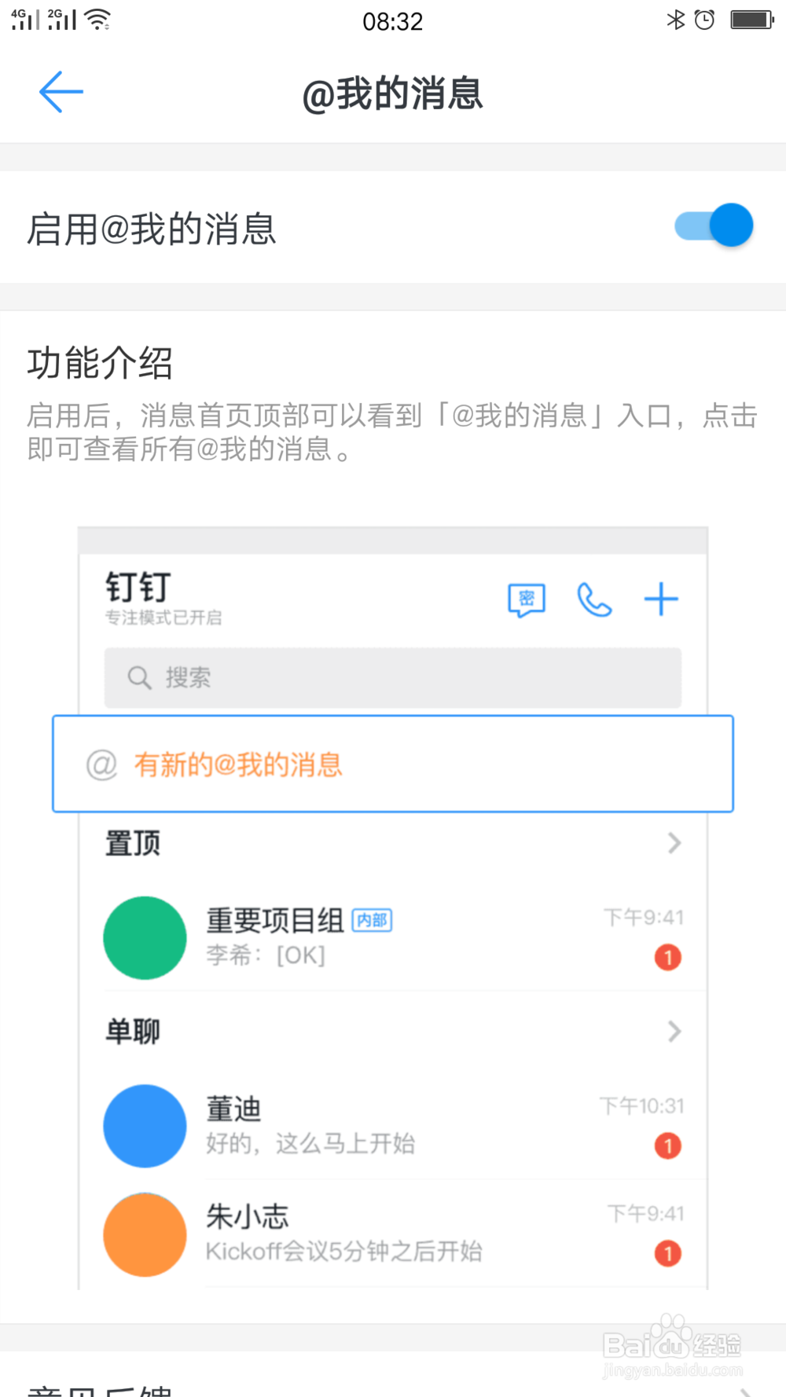This screenshot has width=786, height=1397.
Task: Tap the @ symbol icon in banner
Action: tap(101, 764)
